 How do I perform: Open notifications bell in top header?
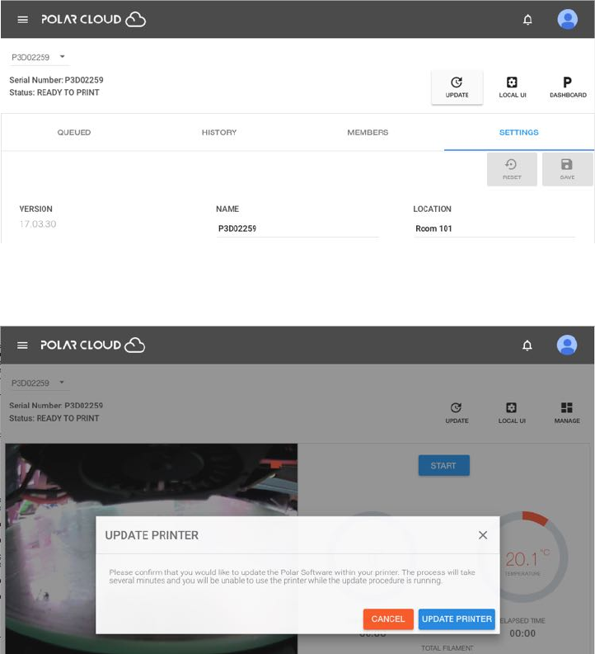527,20
